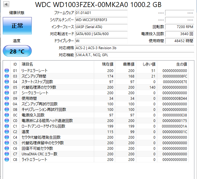197x179 pixels.
Task: Select the セクタ代替処理発生回数 attribute name
Action: [x=41, y=137]
